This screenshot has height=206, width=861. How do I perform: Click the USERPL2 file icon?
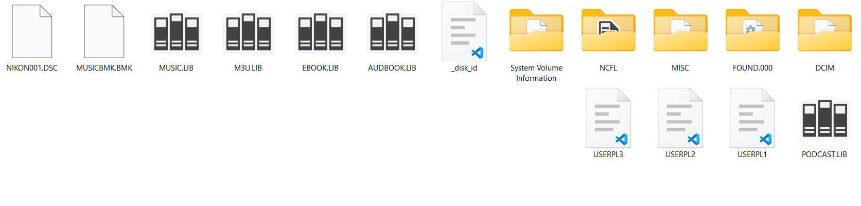pos(680,118)
